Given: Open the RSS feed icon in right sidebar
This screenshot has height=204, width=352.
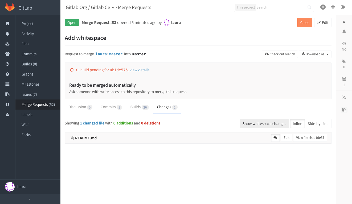Looking at the screenshot, I should (344, 97).
